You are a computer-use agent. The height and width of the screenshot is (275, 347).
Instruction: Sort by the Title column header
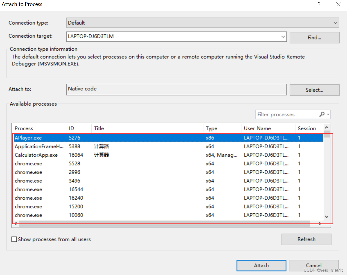147,128
